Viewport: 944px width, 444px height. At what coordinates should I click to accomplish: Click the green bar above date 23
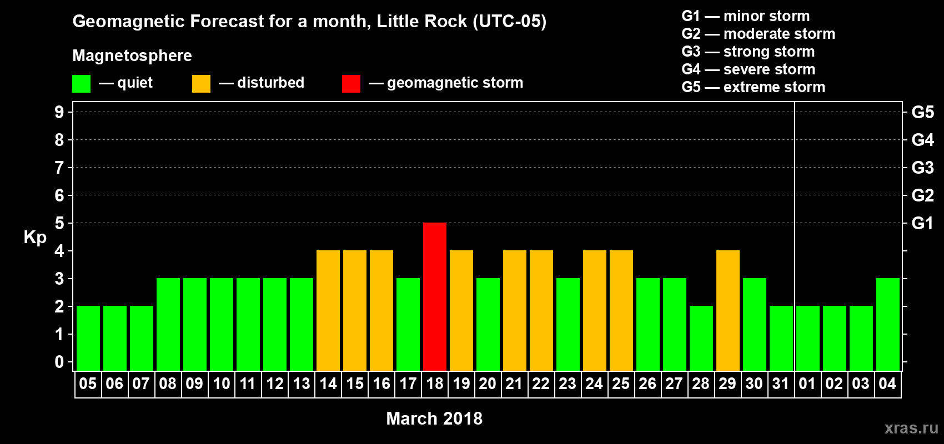pos(568,324)
